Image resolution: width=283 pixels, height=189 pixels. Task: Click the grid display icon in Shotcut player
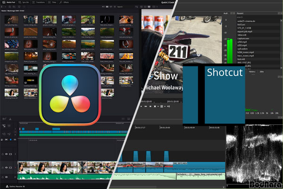point(161,106)
